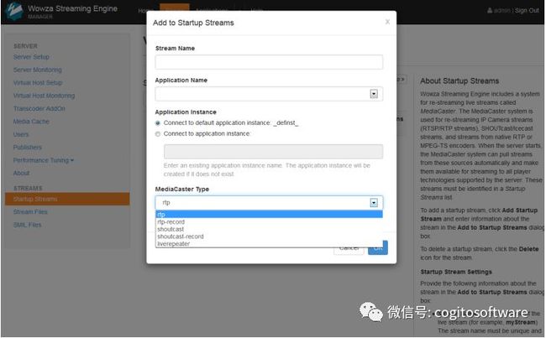Select Connect to default application instance radio
546x338 pixels.
click(x=158, y=123)
